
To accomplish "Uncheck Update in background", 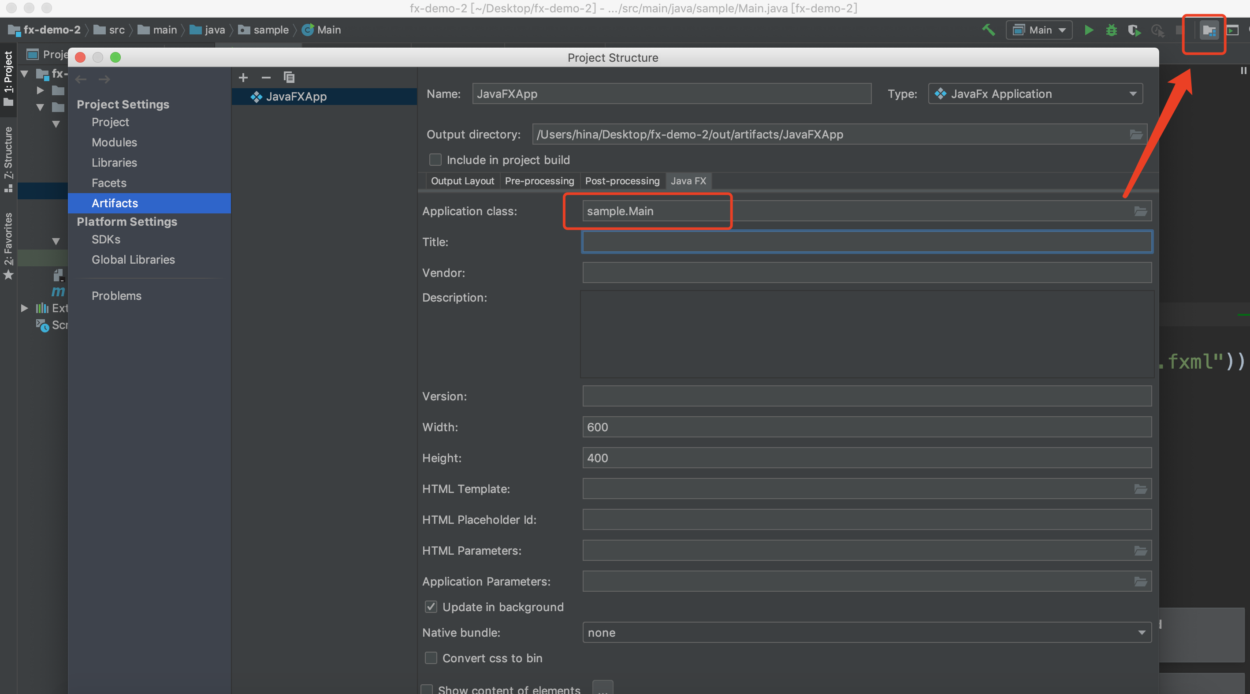I will pyautogui.click(x=431, y=607).
